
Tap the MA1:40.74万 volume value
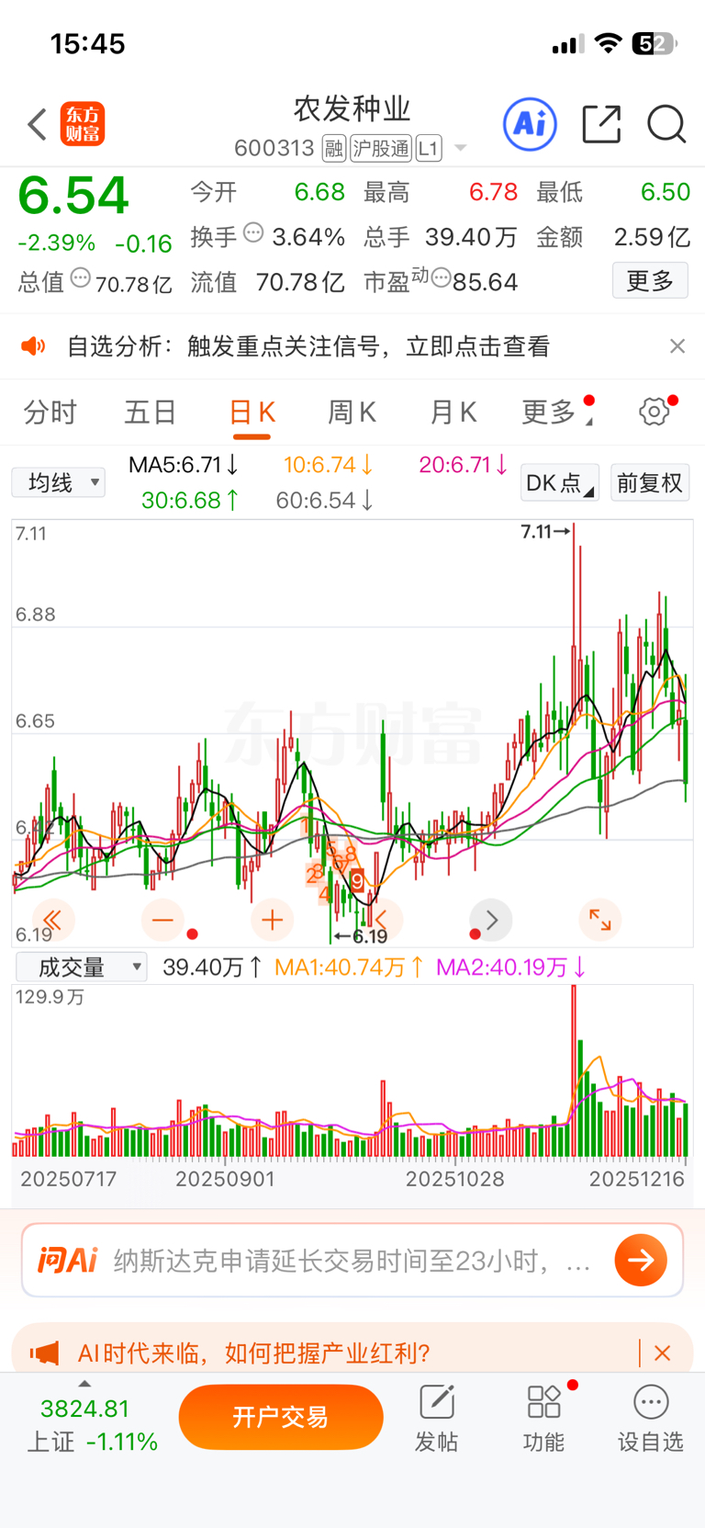349,967
